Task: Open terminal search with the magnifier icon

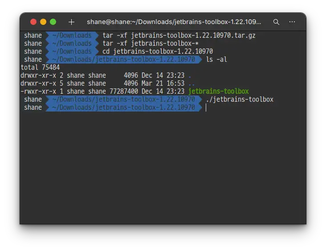Action: pyautogui.click(x=276, y=22)
